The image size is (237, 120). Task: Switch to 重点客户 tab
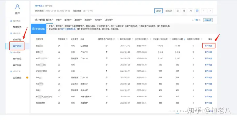pos(68,20)
